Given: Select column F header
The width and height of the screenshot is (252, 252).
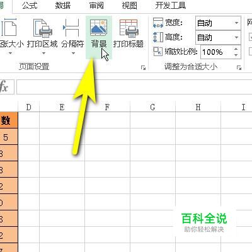Looking at the screenshot, I should [107, 107].
